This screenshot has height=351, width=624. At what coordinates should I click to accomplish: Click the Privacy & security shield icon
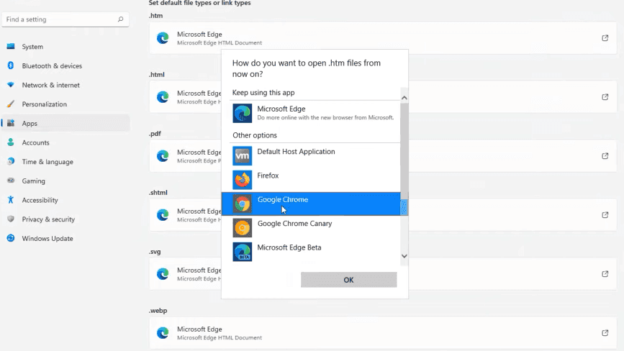(x=11, y=219)
